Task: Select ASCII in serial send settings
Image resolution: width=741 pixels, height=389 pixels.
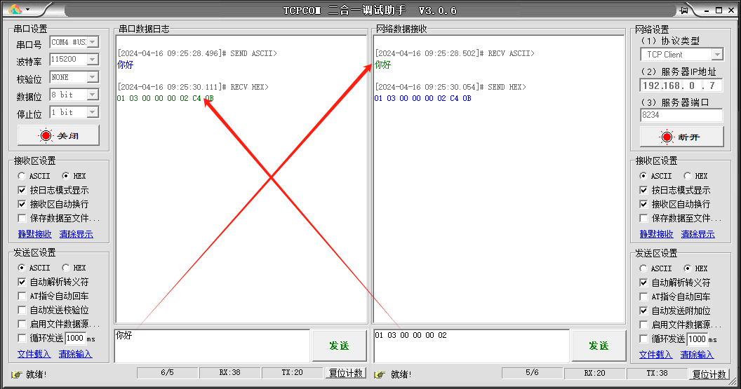Action: click(x=22, y=268)
